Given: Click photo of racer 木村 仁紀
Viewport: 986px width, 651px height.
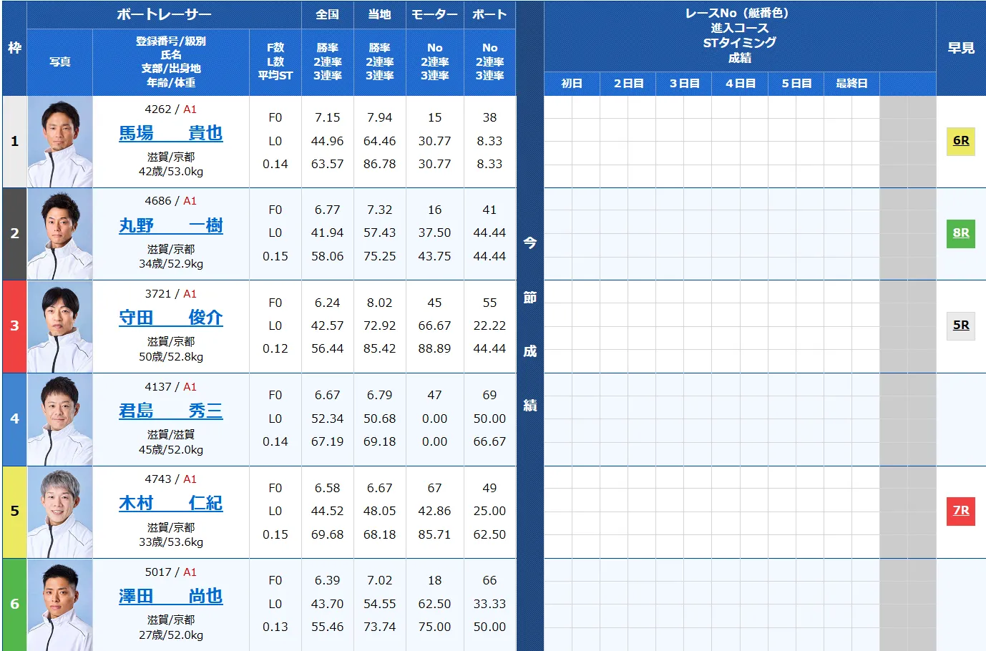Looking at the screenshot, I should 60,511.
